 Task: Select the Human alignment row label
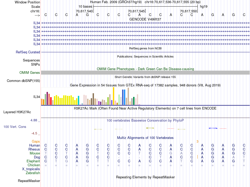coord(34,146)
